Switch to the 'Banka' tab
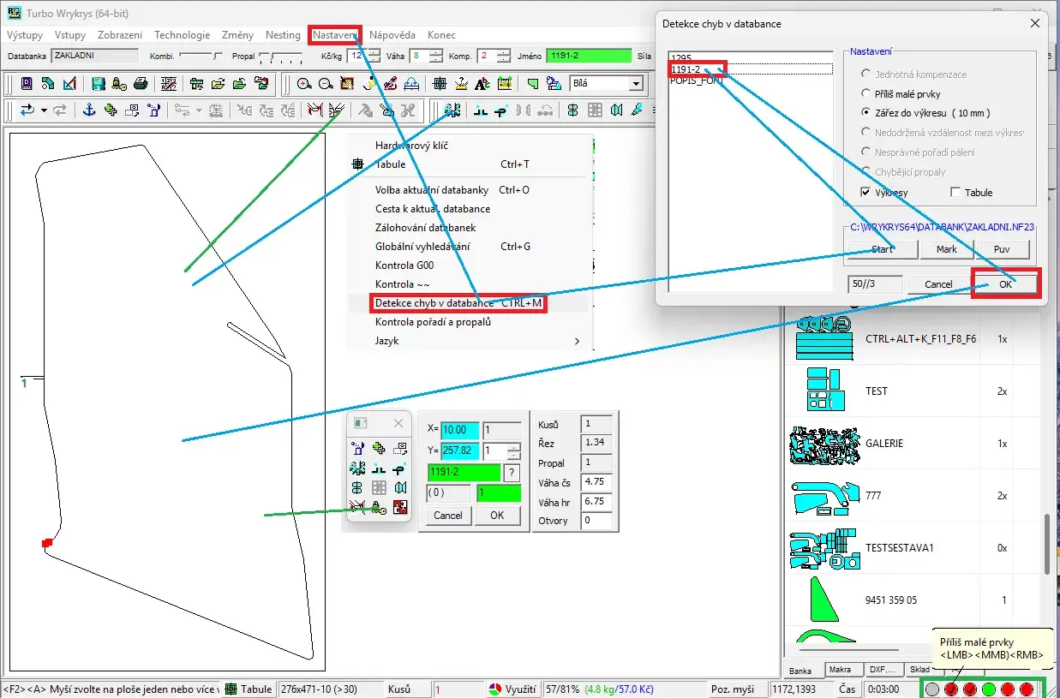This screenshot has height=698, width=1060. (x=800, y=671)
